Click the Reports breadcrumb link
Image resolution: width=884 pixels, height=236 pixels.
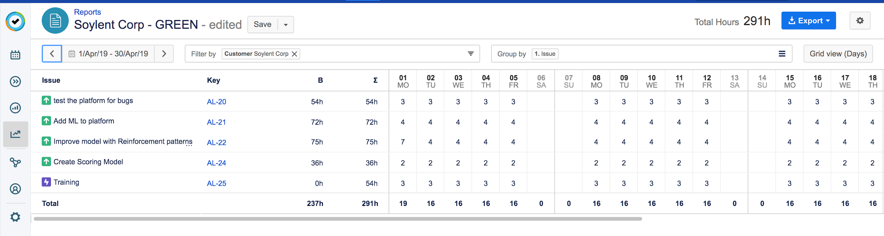click(87, 12)
